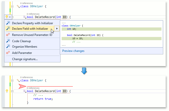169x111 pixels.
Task: Open the dropdown arrow beside the top lightbulb
Action: click(10, 17)
